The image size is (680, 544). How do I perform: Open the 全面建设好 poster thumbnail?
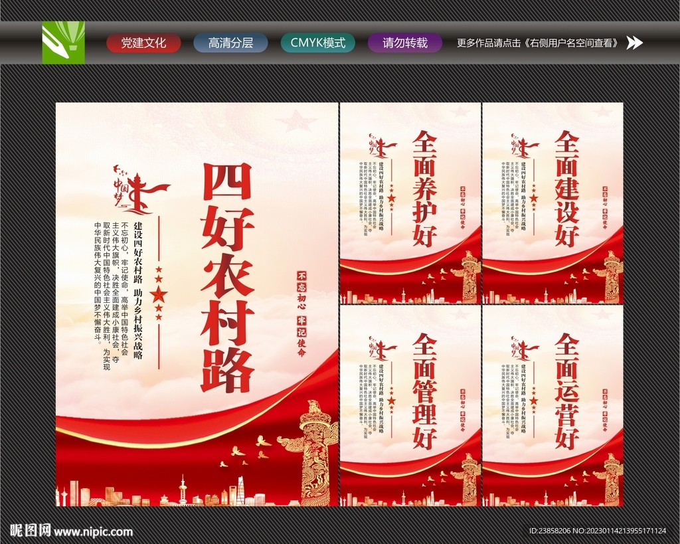pyautogui.click(x=553, y=203)
